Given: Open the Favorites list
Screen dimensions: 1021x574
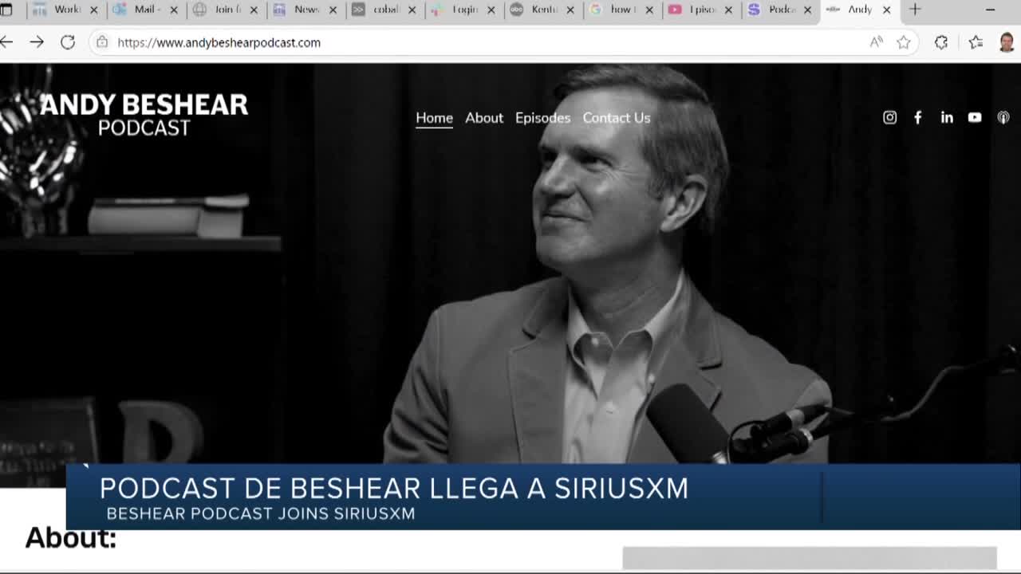Looking at the screenshot, I should coord(976,42).
